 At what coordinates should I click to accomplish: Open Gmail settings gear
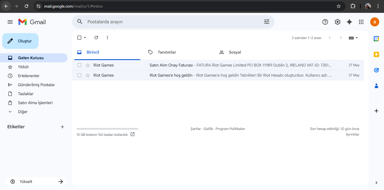338,22
